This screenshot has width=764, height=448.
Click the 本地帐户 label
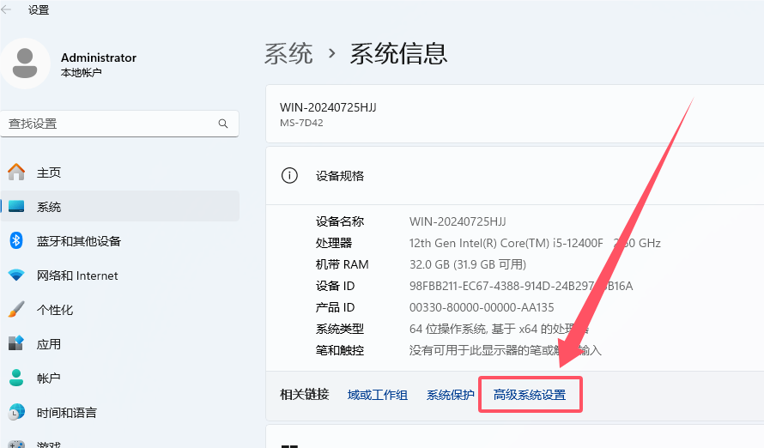click(82, 73)
